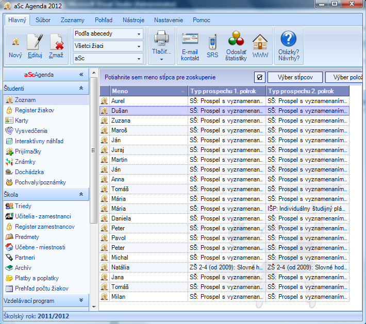This screenshot has height=324, width=366.
Task: Open the WWW house icon
Action: [x=260, y=42]
